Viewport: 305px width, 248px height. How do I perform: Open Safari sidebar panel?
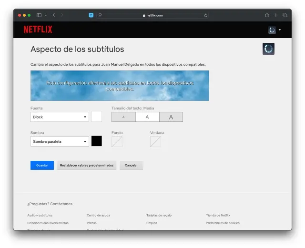[x=39, y=15]
